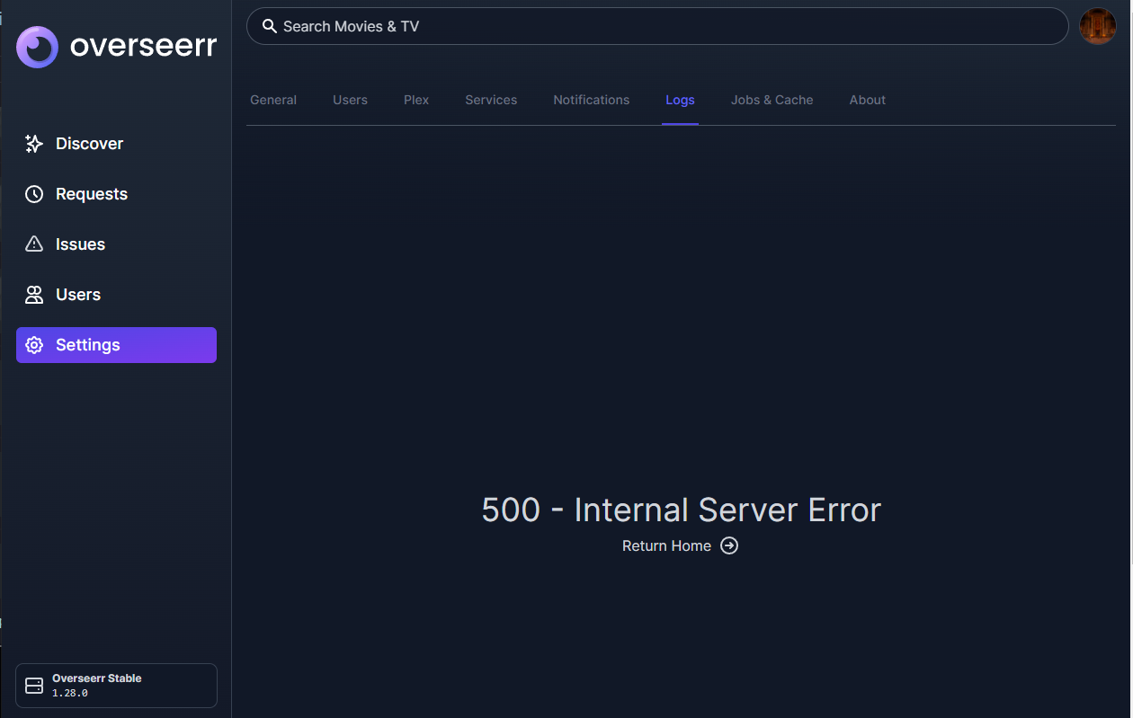Image resolution: width=1133 pixels, height=718 pixels.
Task: Click the Settings gear icon
Action: [x=33, y=344]
